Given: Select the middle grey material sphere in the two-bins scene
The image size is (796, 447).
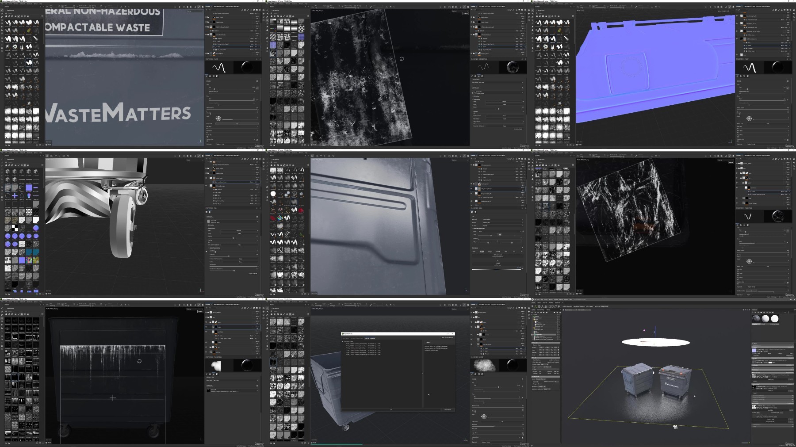Looking at the screenshot, I should [765, 319].
